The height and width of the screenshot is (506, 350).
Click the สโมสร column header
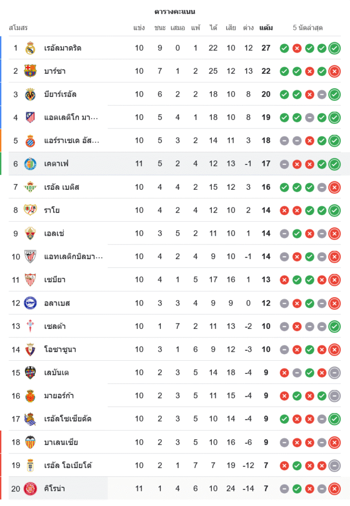(18, 28)
